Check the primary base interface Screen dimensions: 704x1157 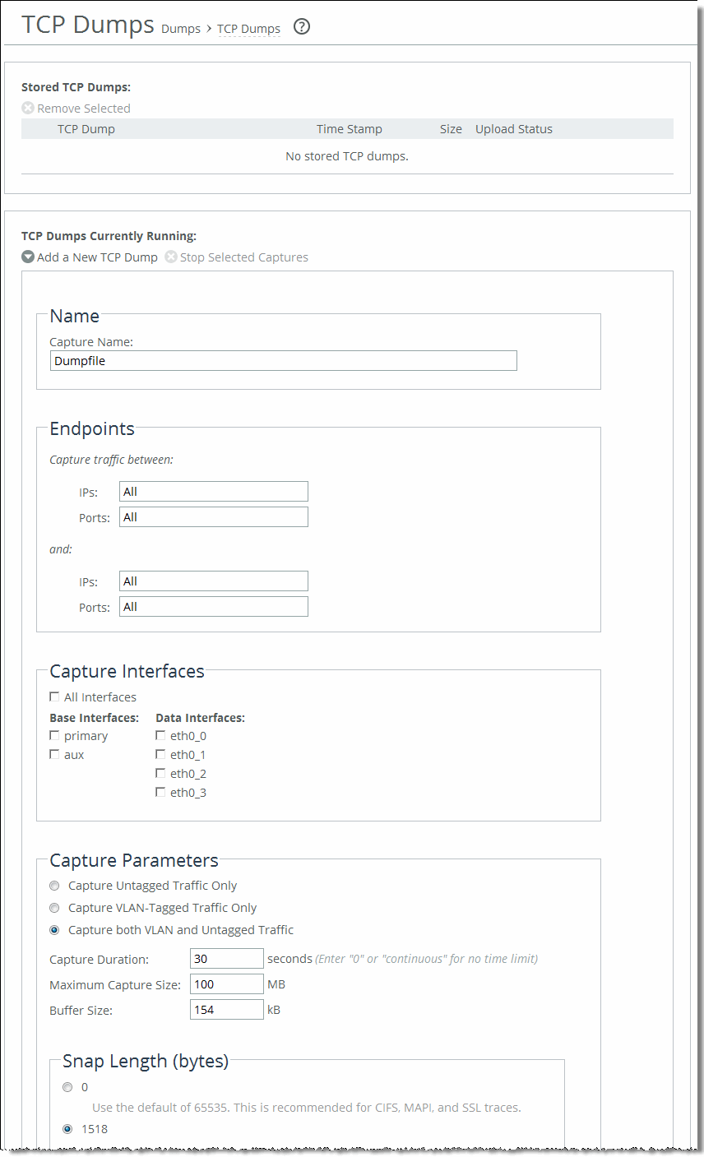pos(54,735)
